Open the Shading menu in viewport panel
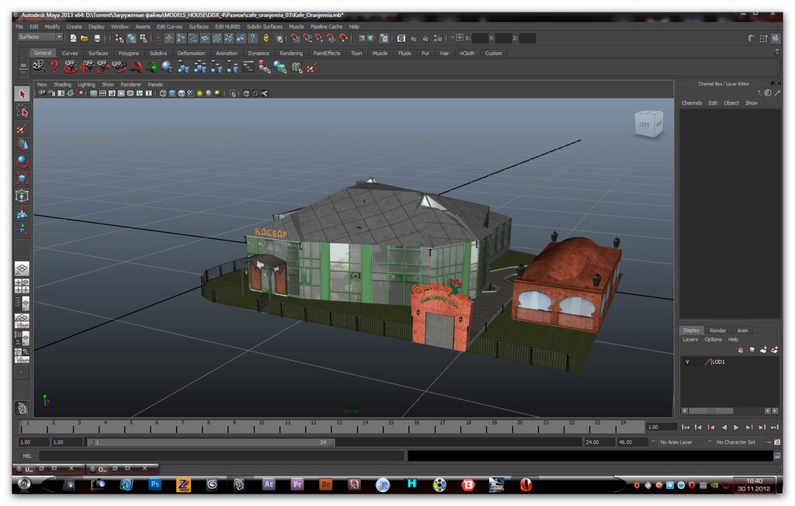The image size is (795, 506). point(62,85)
